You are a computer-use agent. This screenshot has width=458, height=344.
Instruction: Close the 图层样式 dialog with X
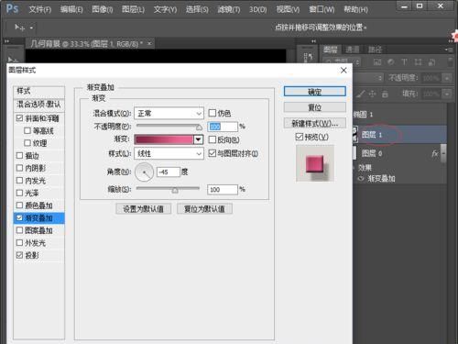pyautogui.click(x=343, y=71)
